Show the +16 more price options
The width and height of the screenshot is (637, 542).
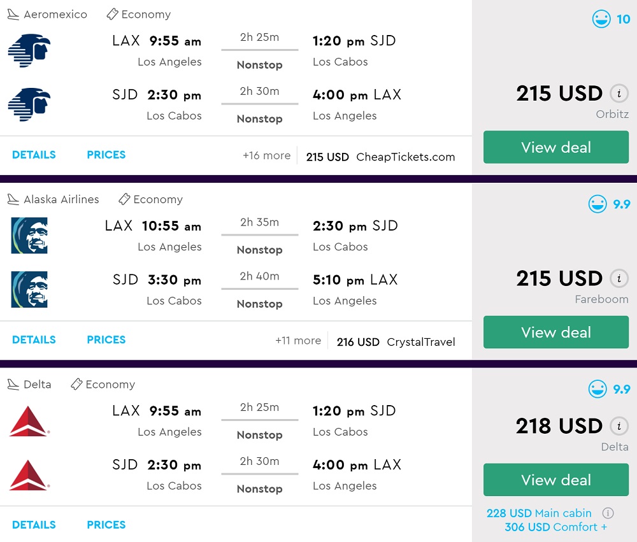[266, 155]
